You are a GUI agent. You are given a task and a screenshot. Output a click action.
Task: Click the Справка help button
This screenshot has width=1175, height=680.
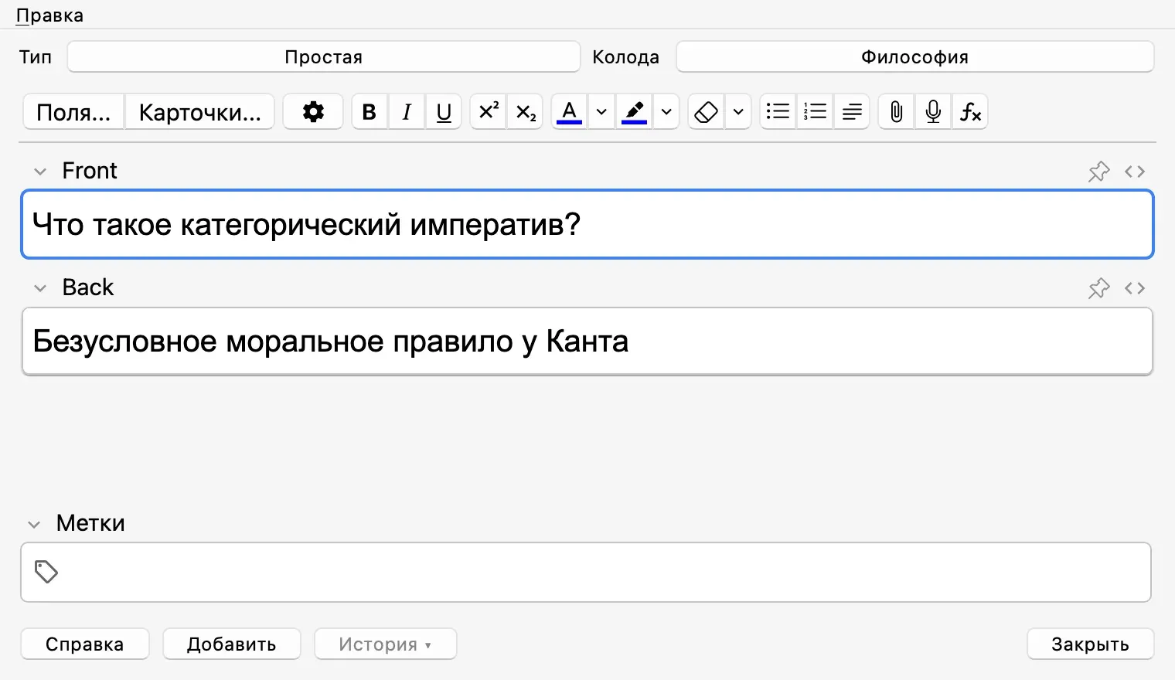pos(85,644)
